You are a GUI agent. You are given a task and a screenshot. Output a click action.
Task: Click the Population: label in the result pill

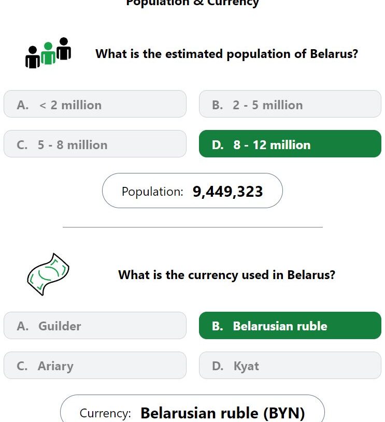point(152,192)
